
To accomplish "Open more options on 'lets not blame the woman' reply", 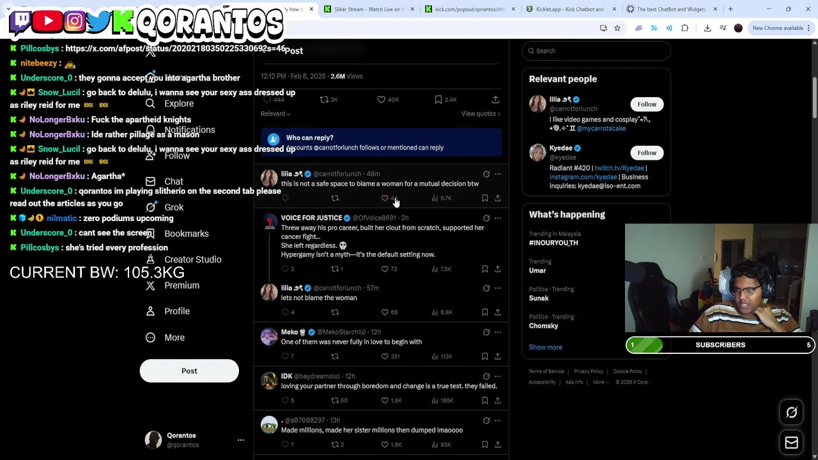I will pos(498,288).
